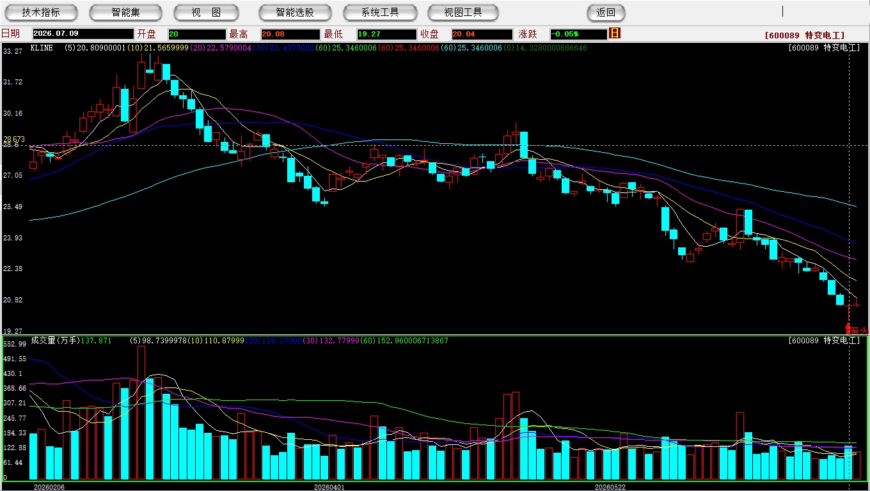The image size is (870, 491).
Task: Click the 开盘 value field showing 20
Action: 197,34
